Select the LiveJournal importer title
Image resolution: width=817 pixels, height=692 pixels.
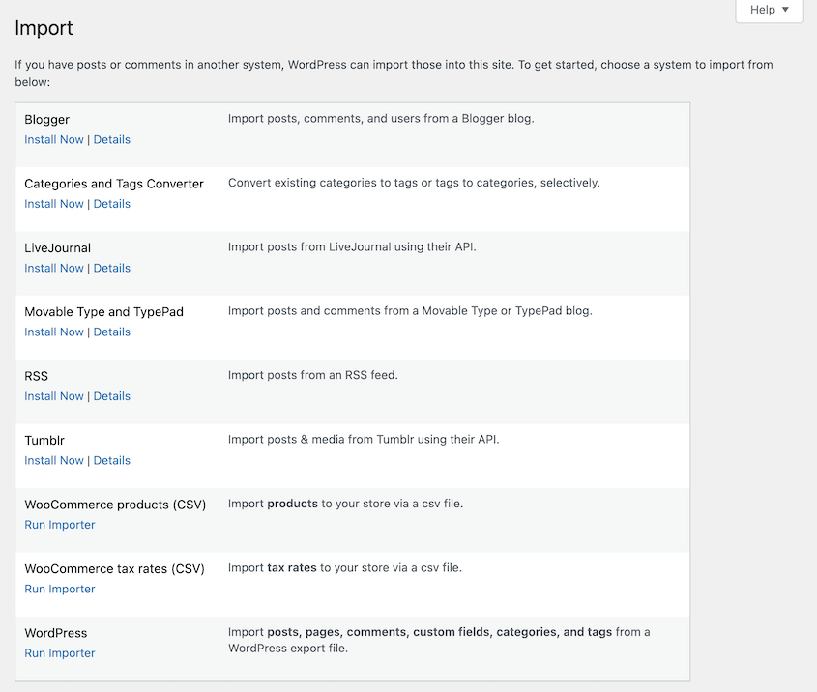click(x=58, y=247)
